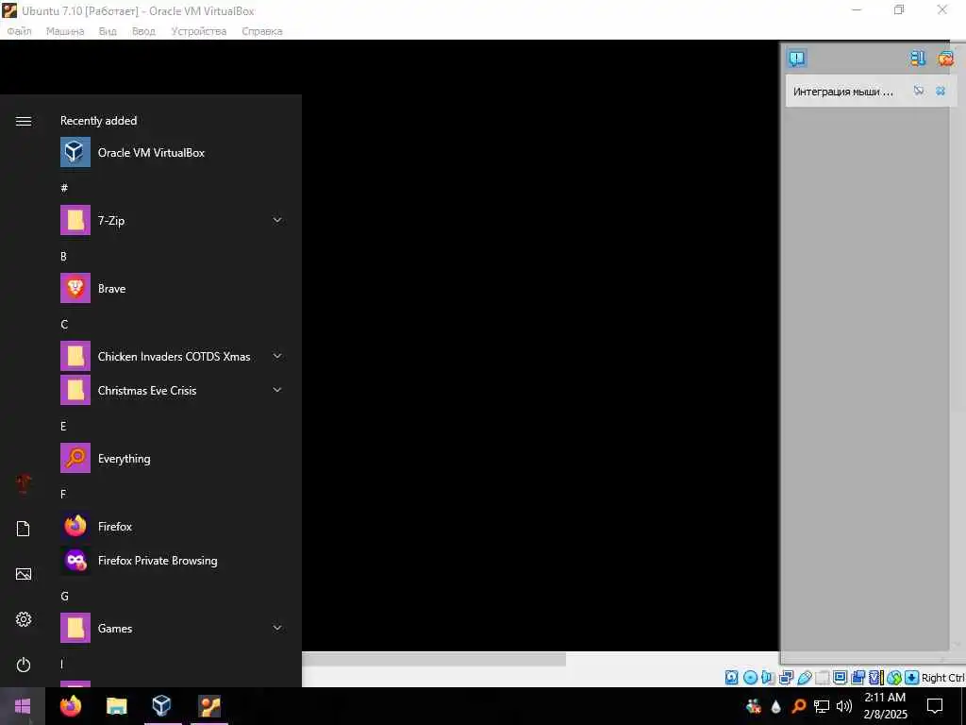Viewport: 966px width, 725px height.
Task: Toggle the Start menu hamburger navigation
Action: [x=24, y=121]
